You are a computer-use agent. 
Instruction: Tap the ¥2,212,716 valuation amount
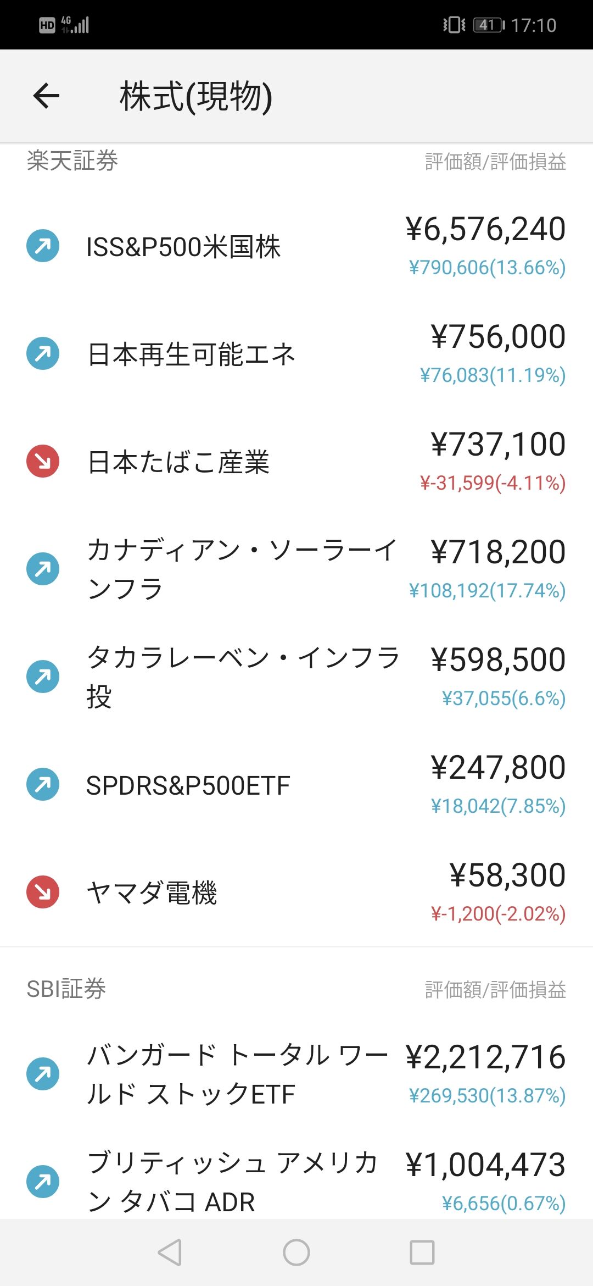pos(485,1057)
